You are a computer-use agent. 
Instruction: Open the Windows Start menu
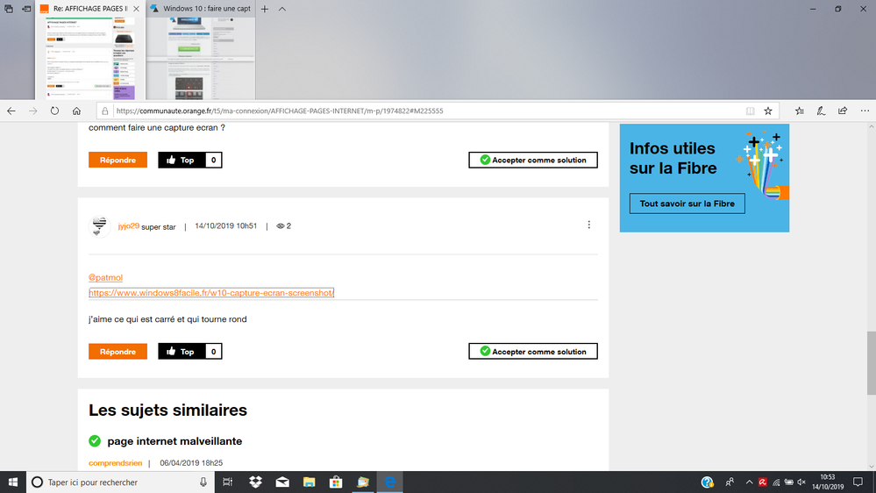[x=13, y=482]
